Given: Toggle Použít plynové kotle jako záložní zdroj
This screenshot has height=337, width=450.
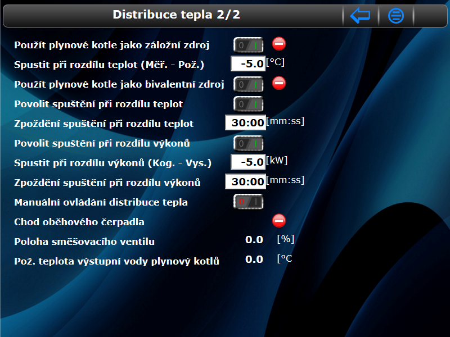Looking at the screenshot, I should 248,45.
